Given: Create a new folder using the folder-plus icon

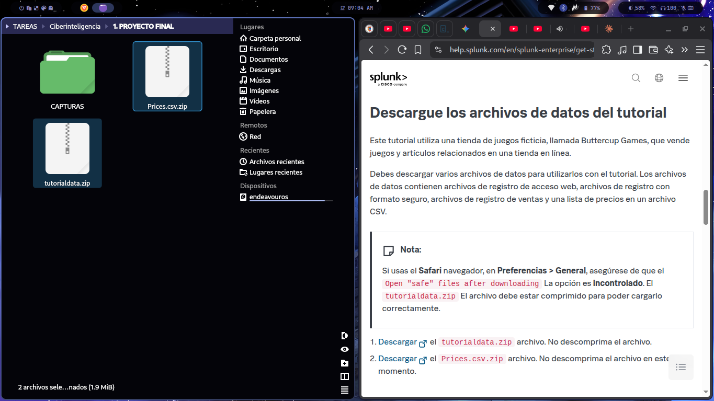Looking at the screenshot, I should tap(345, 362).
